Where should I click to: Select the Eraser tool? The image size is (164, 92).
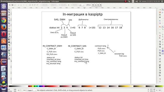(9, 48)
